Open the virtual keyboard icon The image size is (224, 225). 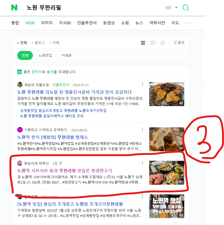click(x=168, y=8)
